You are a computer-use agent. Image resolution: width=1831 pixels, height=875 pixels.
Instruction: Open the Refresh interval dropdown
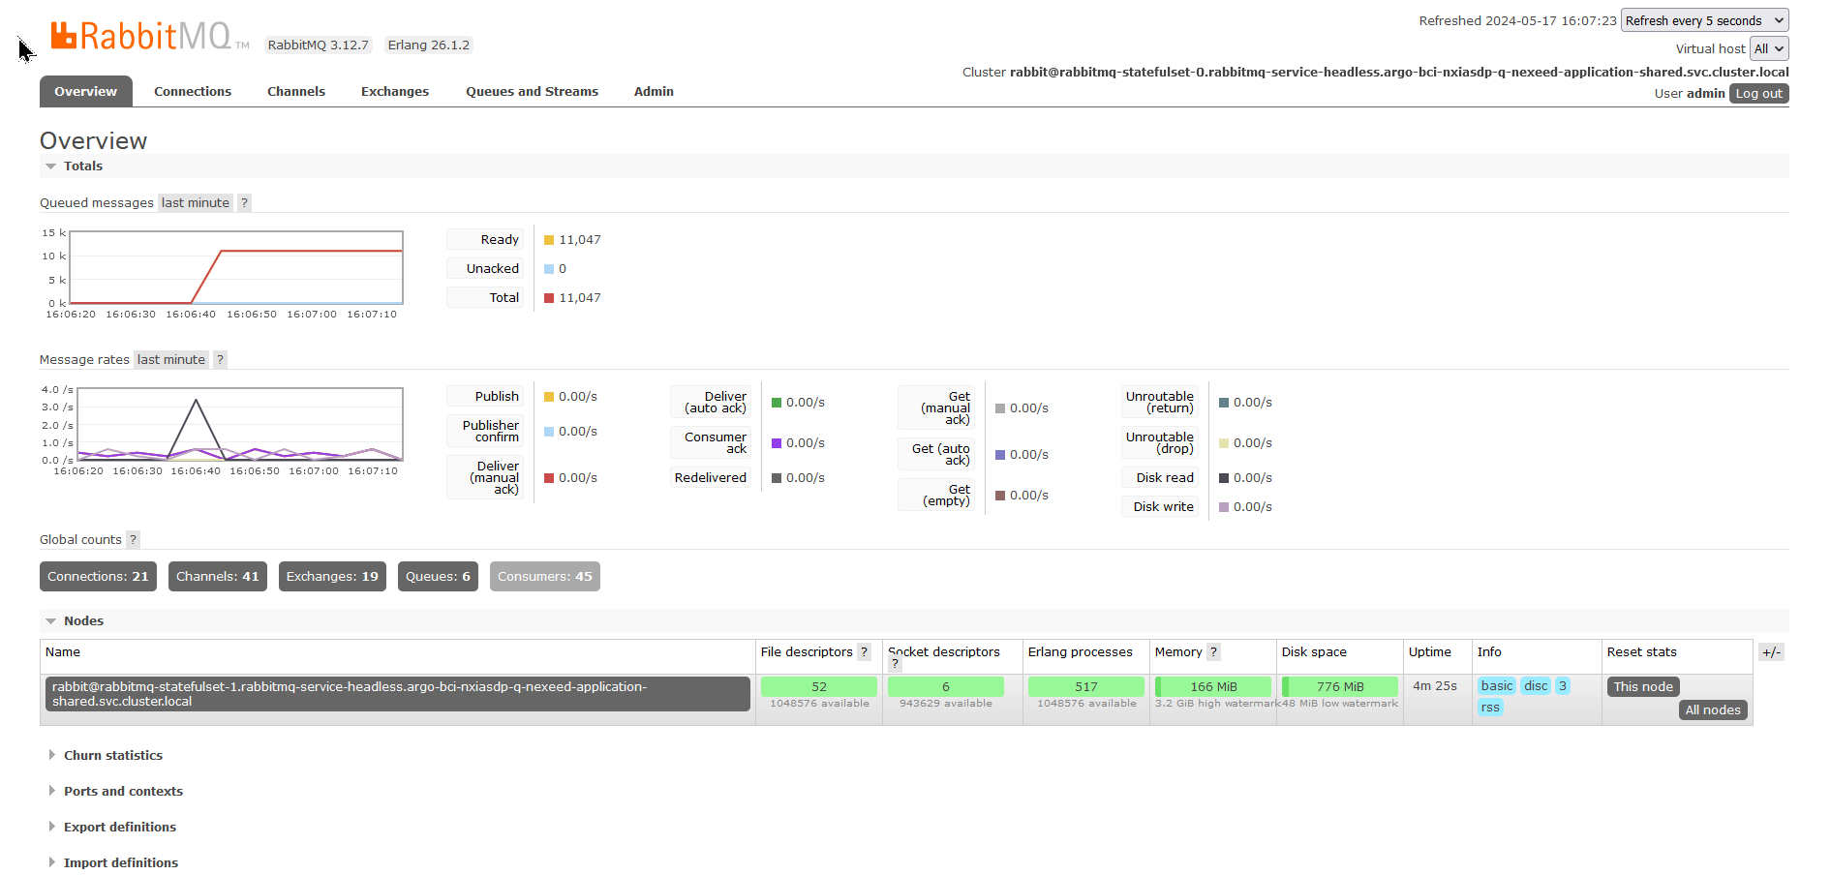(x=1704, y=20)
